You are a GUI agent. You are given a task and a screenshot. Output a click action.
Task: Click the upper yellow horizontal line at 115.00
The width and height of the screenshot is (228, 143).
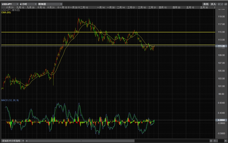108,32
